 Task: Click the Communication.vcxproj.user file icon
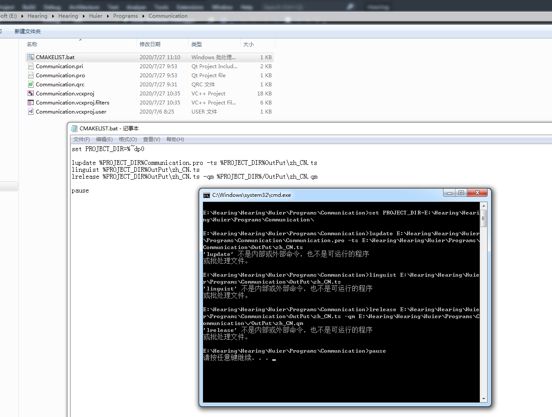point(31,111)
